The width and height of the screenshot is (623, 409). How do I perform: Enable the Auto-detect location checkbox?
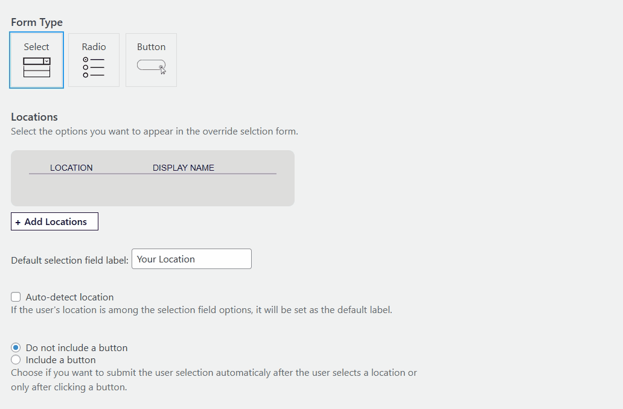coord(16,297)
